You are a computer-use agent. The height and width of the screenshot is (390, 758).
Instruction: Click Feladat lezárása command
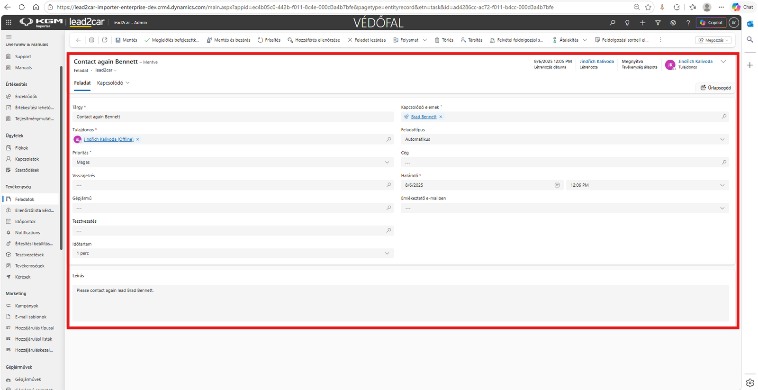click(x=367, y=40)
